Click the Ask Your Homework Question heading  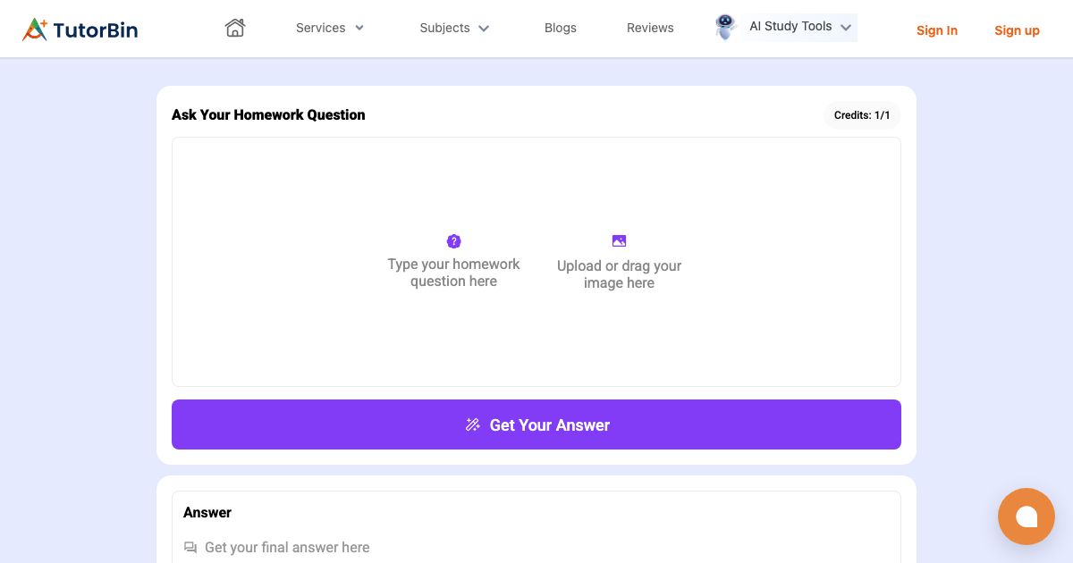(268, 114)
